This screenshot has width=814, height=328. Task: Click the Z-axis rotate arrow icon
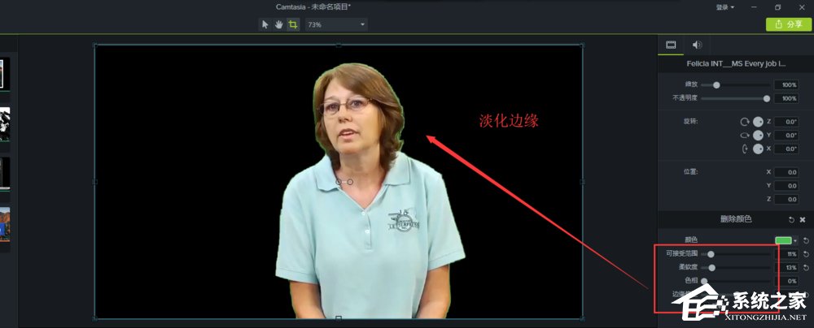(x=745, y=122)
